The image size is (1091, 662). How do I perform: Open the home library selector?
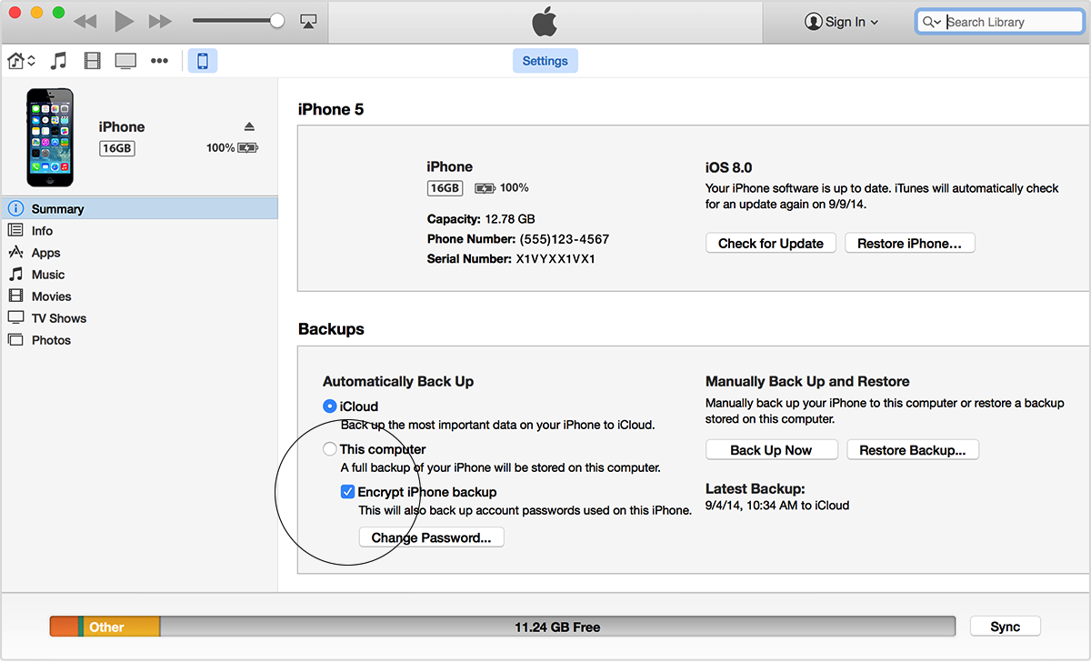pyautogui.click(x=22, y=61)
